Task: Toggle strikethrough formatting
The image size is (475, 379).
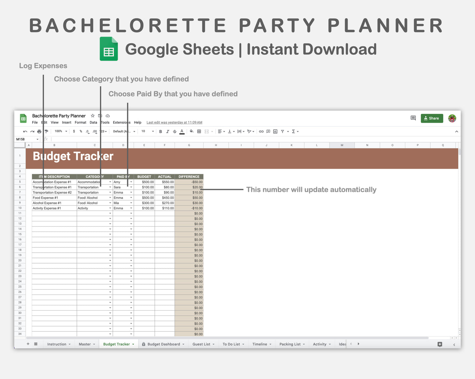Action: coord(175,131)
